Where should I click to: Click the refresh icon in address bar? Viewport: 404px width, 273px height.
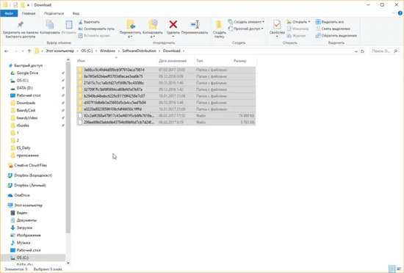pyautogui.click(x=363, y=51)
